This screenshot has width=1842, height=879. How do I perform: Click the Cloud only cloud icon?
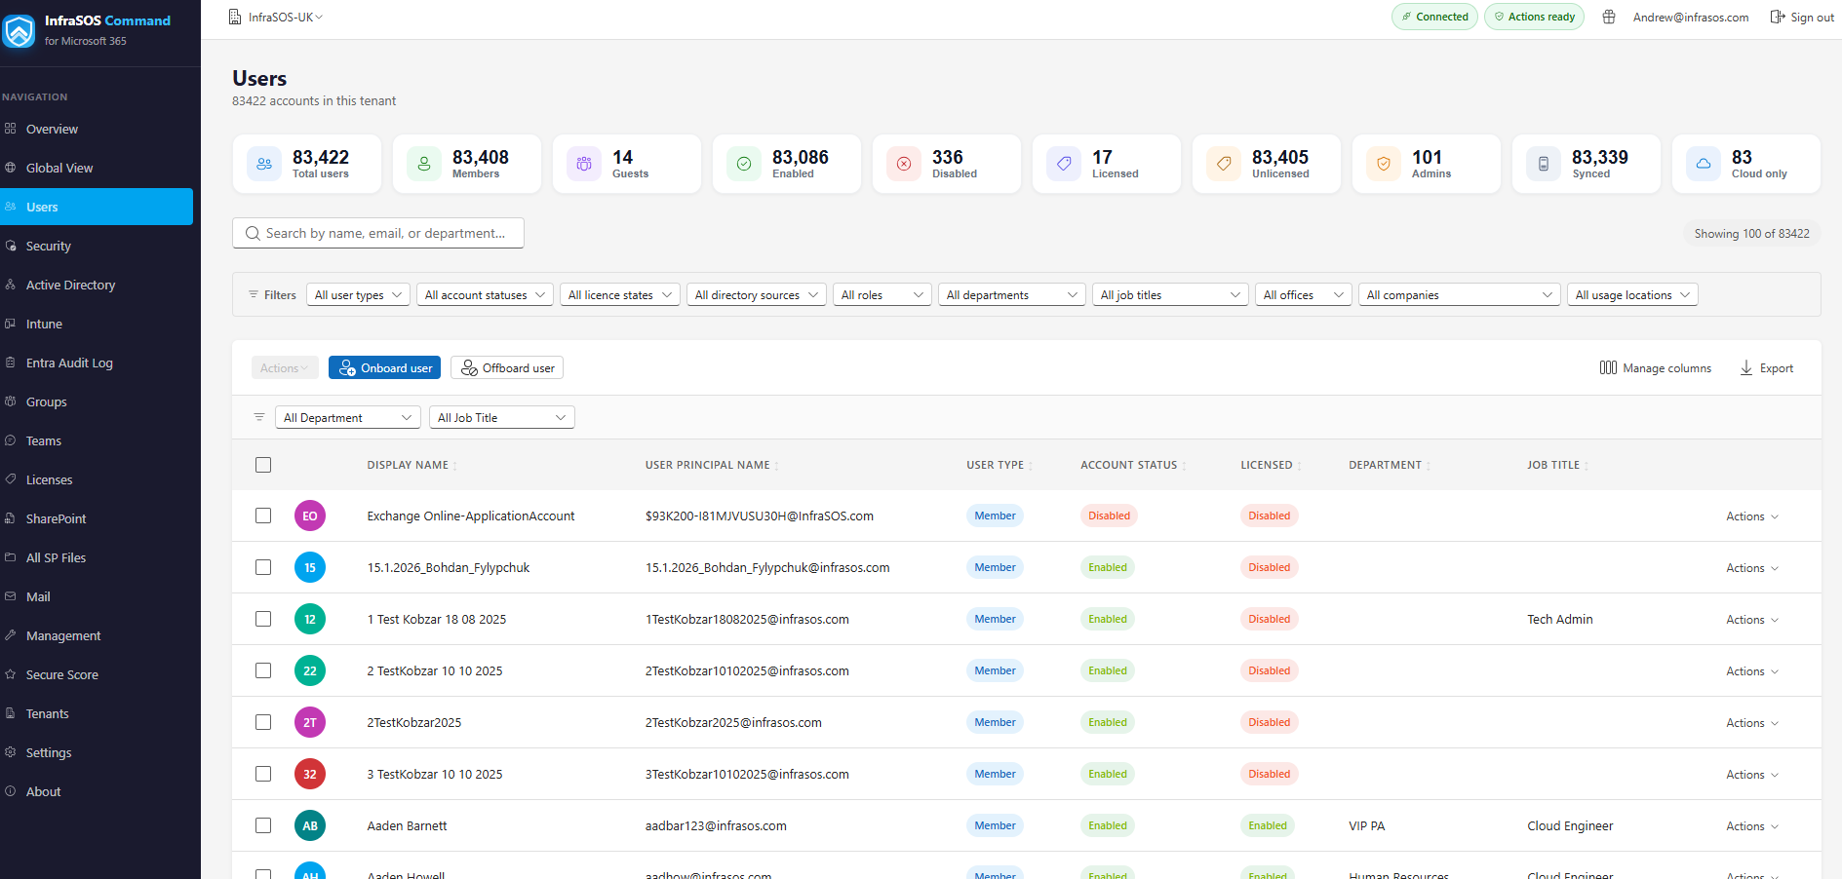pyautogui.click(x=1704, y=164)
